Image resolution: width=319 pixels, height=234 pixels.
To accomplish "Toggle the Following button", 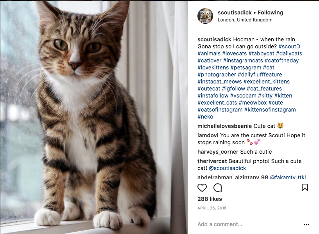I will (270, 12).
